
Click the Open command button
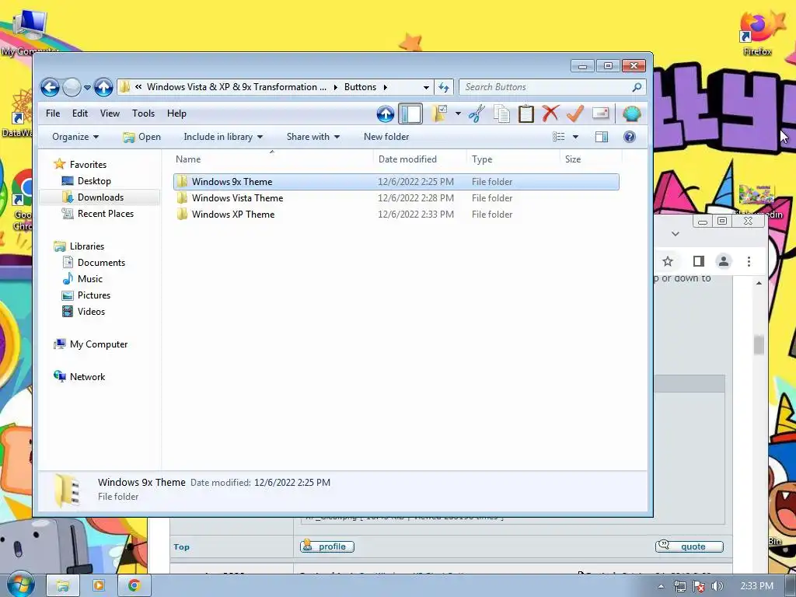(142, 137)
